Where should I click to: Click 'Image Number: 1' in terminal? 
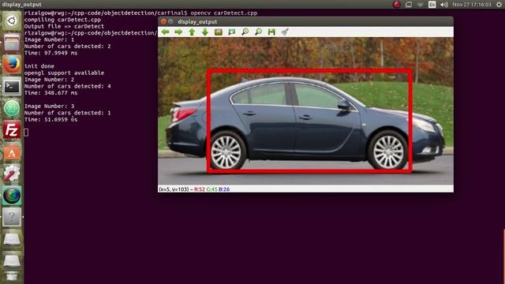pos(49,39)
